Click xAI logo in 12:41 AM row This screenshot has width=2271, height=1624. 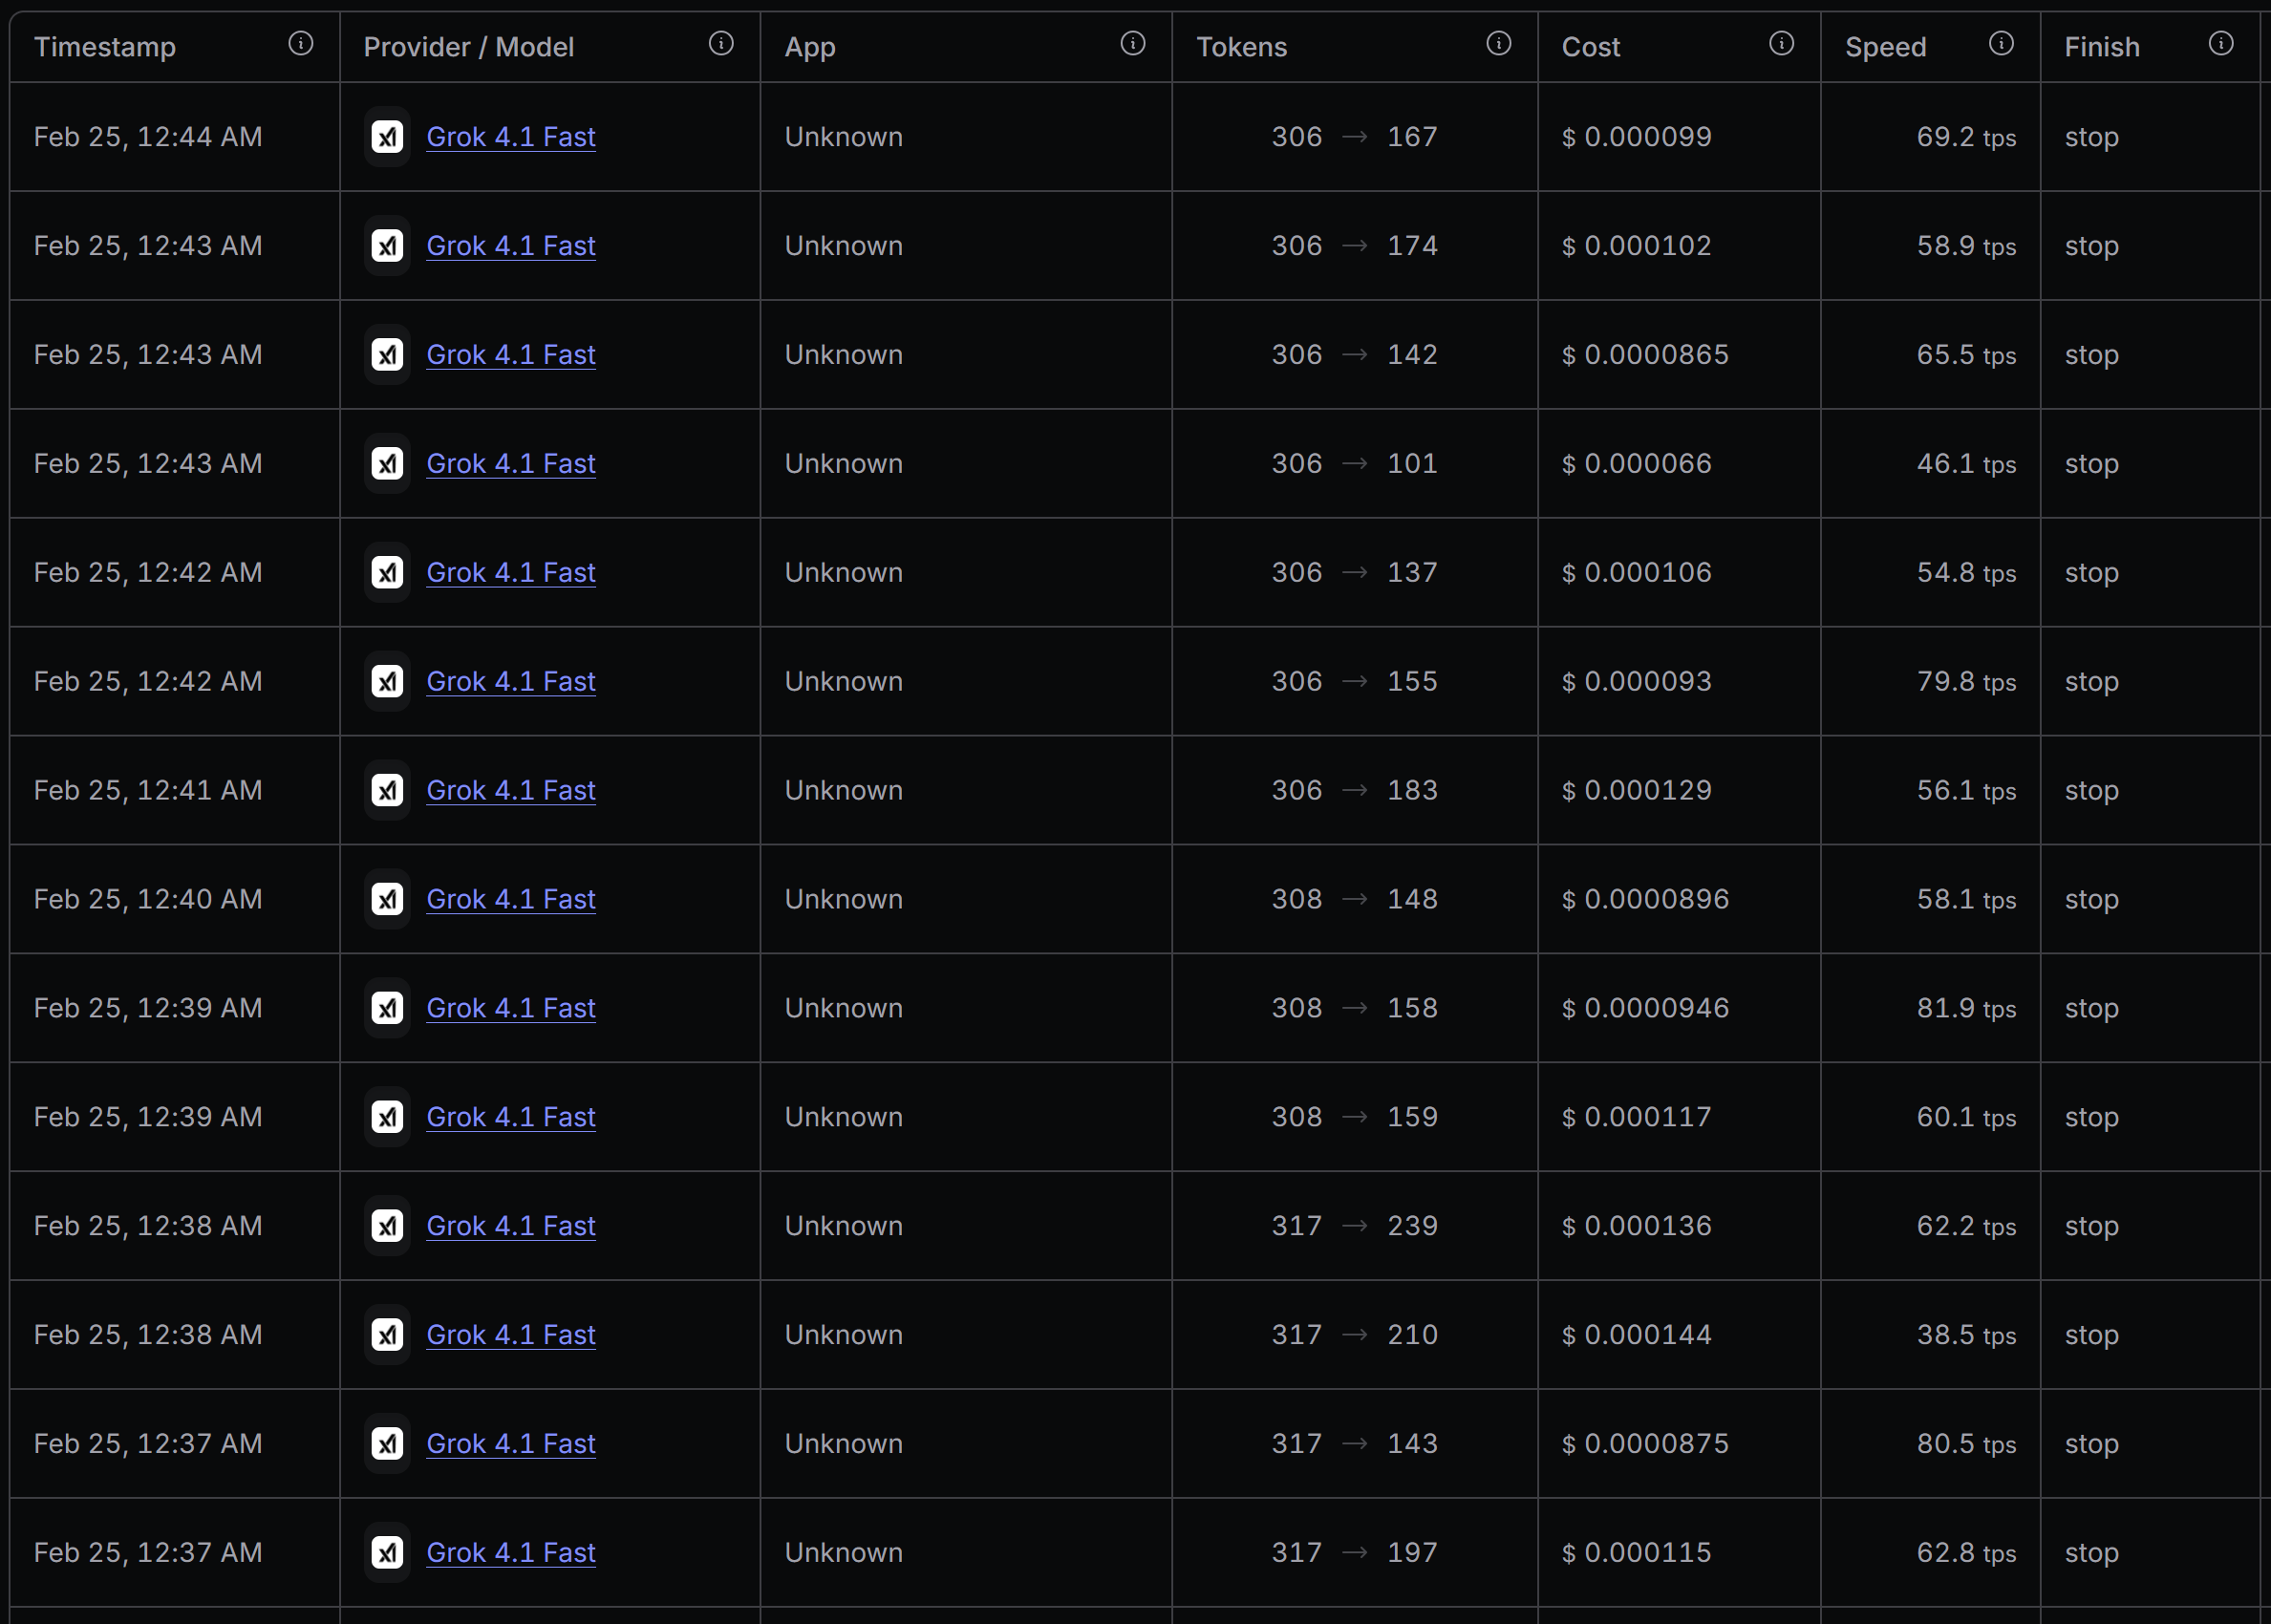pyautogui.click(x=387, y=790)
